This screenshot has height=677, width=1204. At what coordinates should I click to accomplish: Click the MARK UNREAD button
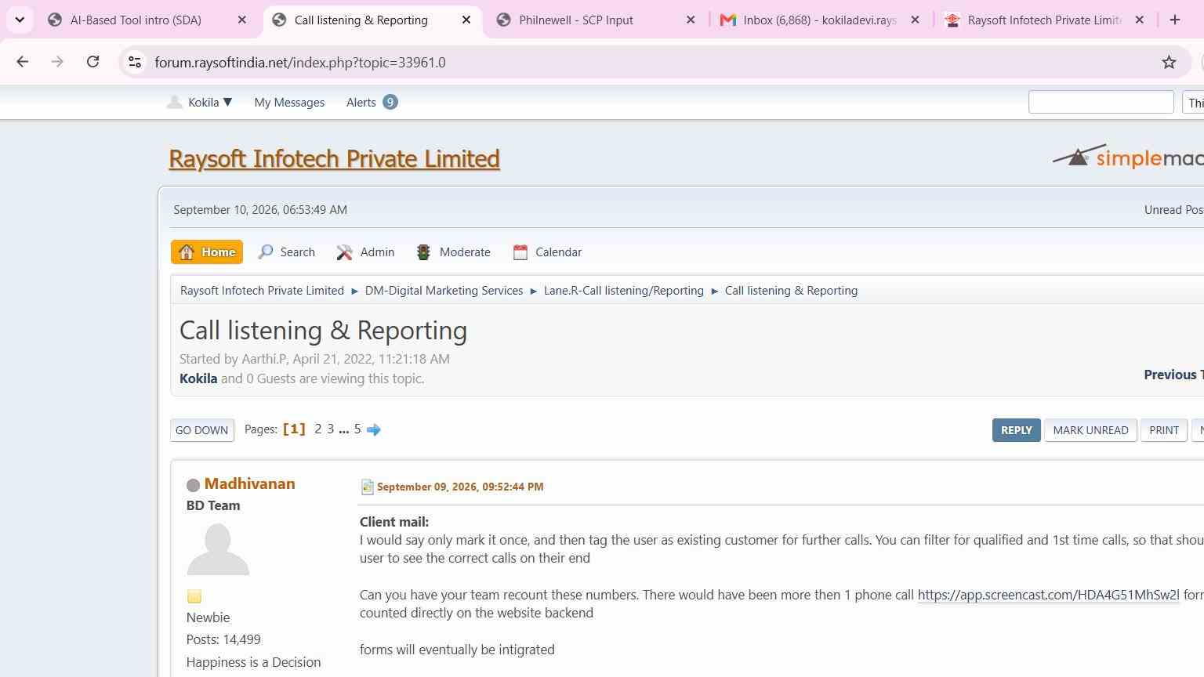point(1090,430)
